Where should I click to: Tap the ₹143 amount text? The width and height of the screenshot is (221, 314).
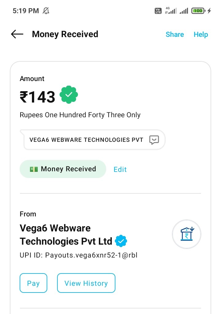click(37, 97)
